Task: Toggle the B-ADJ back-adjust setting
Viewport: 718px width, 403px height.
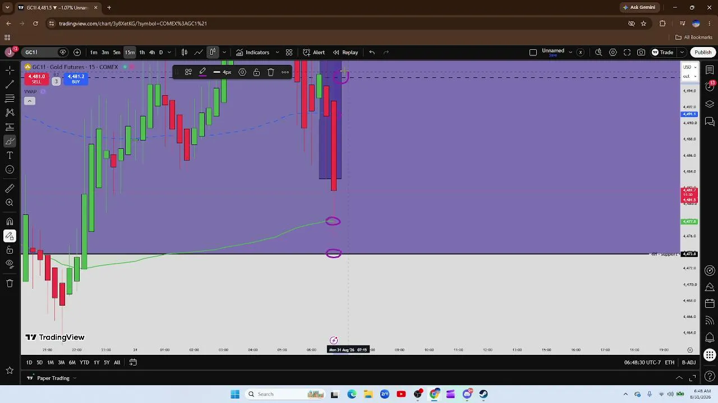Action: point(689,362)
